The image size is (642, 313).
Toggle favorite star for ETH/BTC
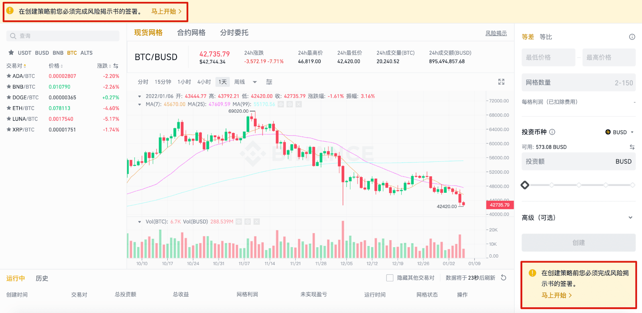pyautogui.click(x=9, y=108)
